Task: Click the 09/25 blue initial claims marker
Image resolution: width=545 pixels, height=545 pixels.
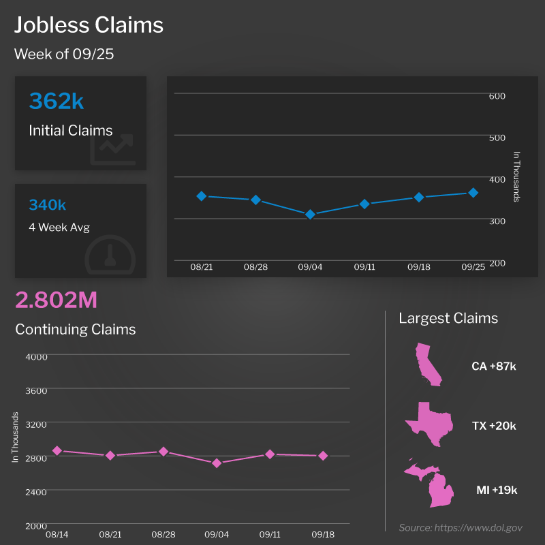Action: (x=473, y=193)
